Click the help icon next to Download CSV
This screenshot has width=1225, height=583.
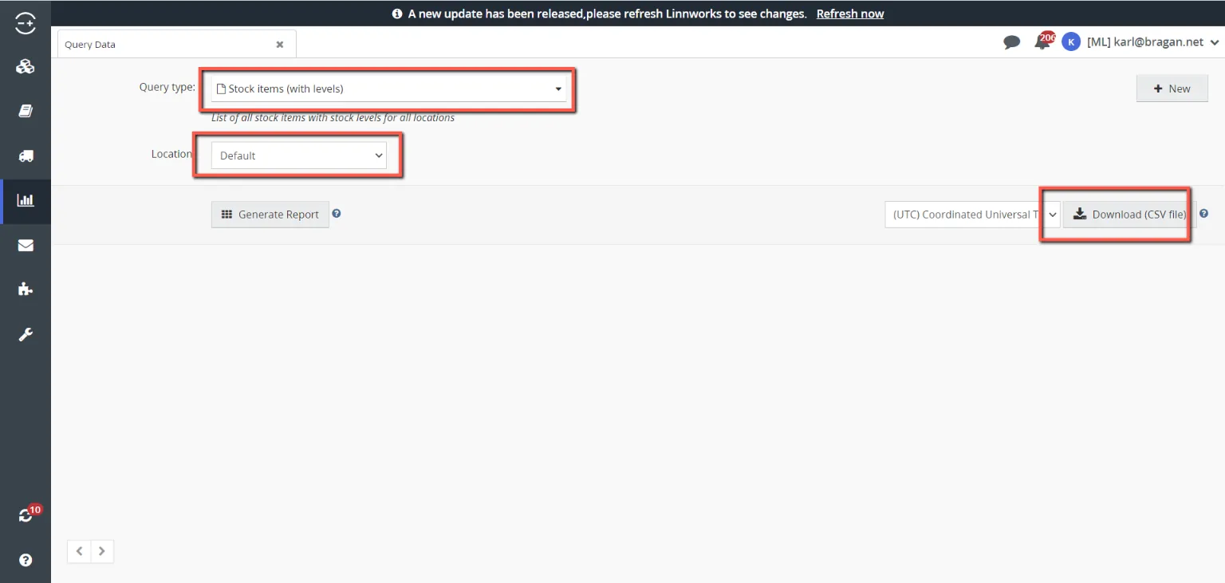click(1203, 214)
